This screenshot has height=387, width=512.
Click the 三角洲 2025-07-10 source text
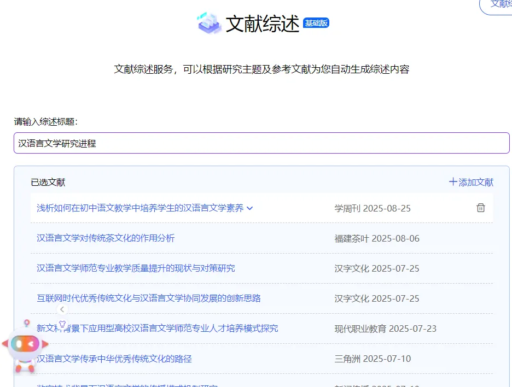(x=373, y=359)
